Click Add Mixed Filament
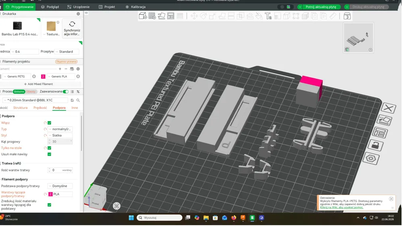 tap(39, 84)
